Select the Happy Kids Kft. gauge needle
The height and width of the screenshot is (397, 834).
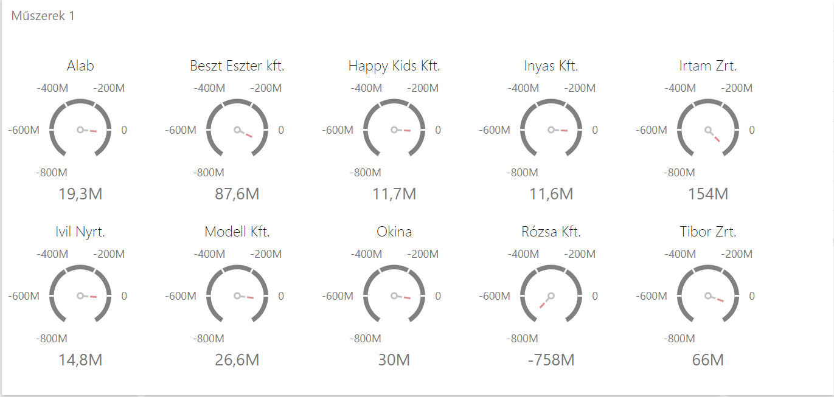402,130
